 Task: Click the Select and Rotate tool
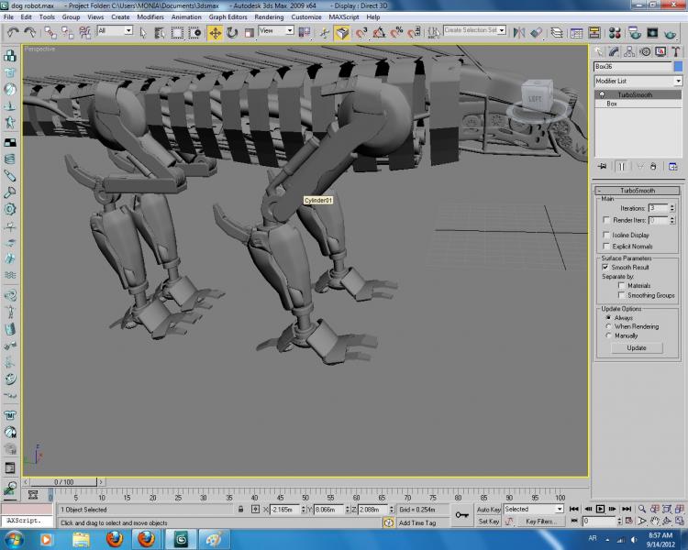[232, 32]
